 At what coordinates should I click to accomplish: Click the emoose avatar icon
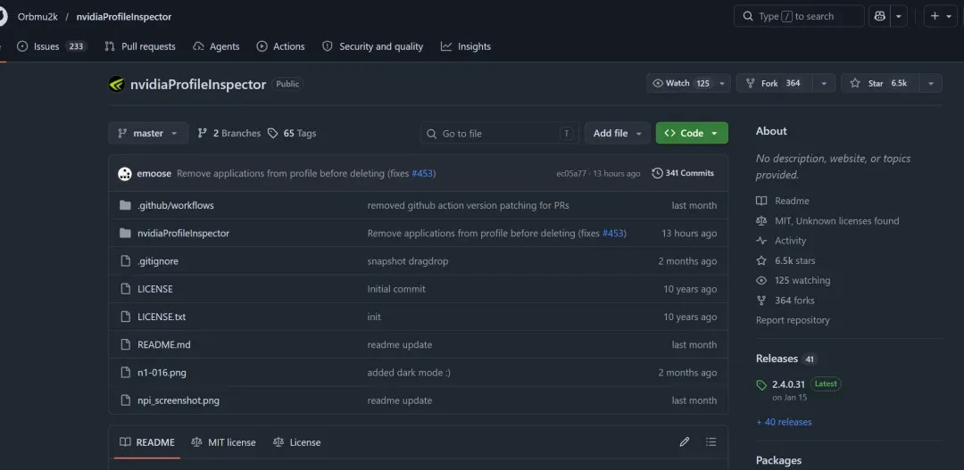(x=125, y=174)
